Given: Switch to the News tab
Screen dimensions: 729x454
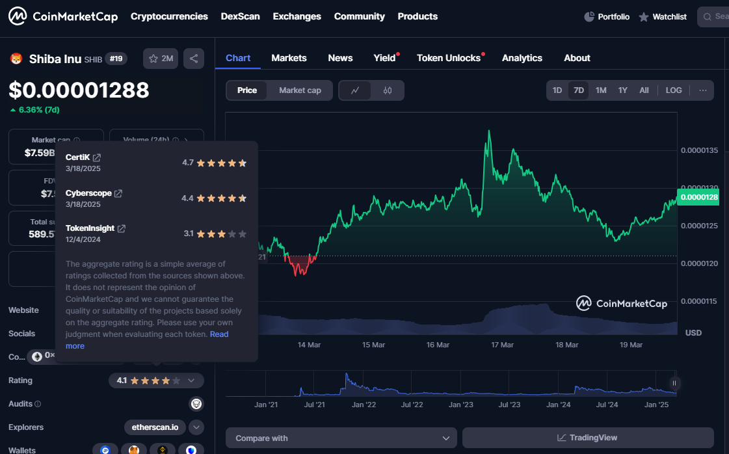Looking at the screenshot, I should (340, 58).
